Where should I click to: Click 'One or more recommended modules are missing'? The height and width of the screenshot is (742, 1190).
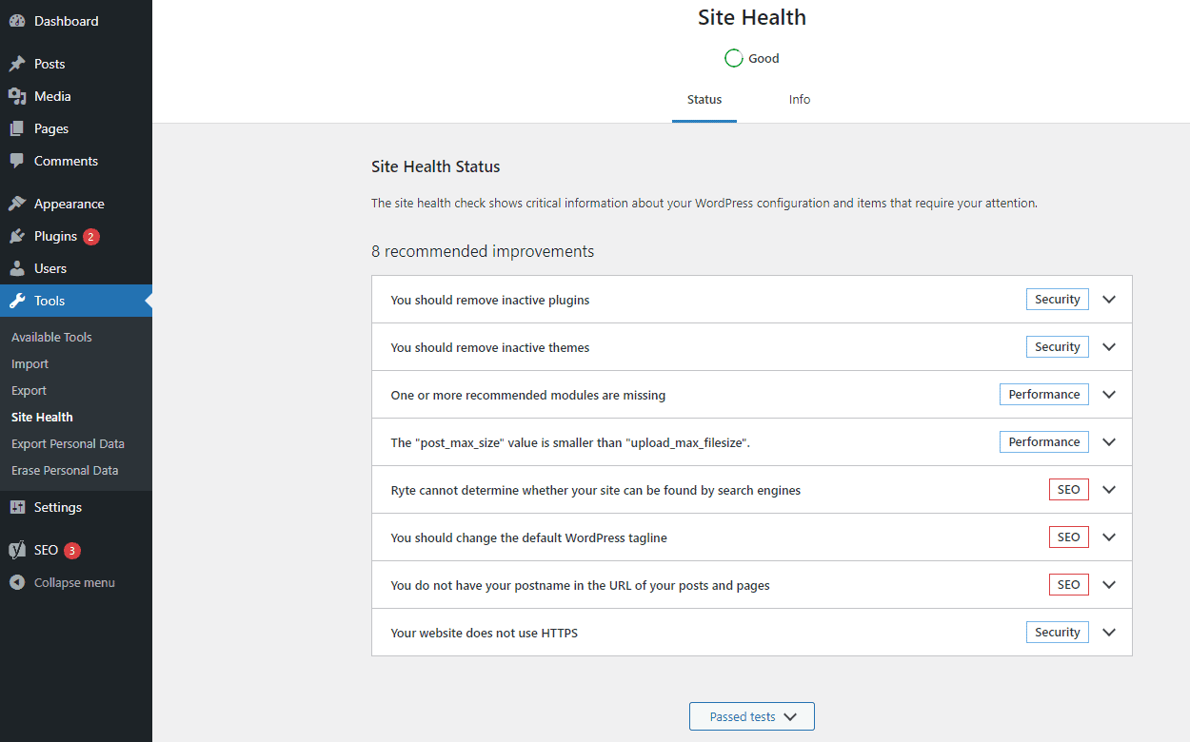coord(528,395)
